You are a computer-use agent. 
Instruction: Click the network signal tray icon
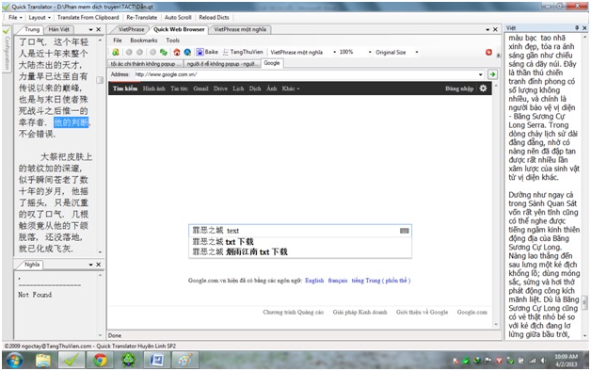533,361
